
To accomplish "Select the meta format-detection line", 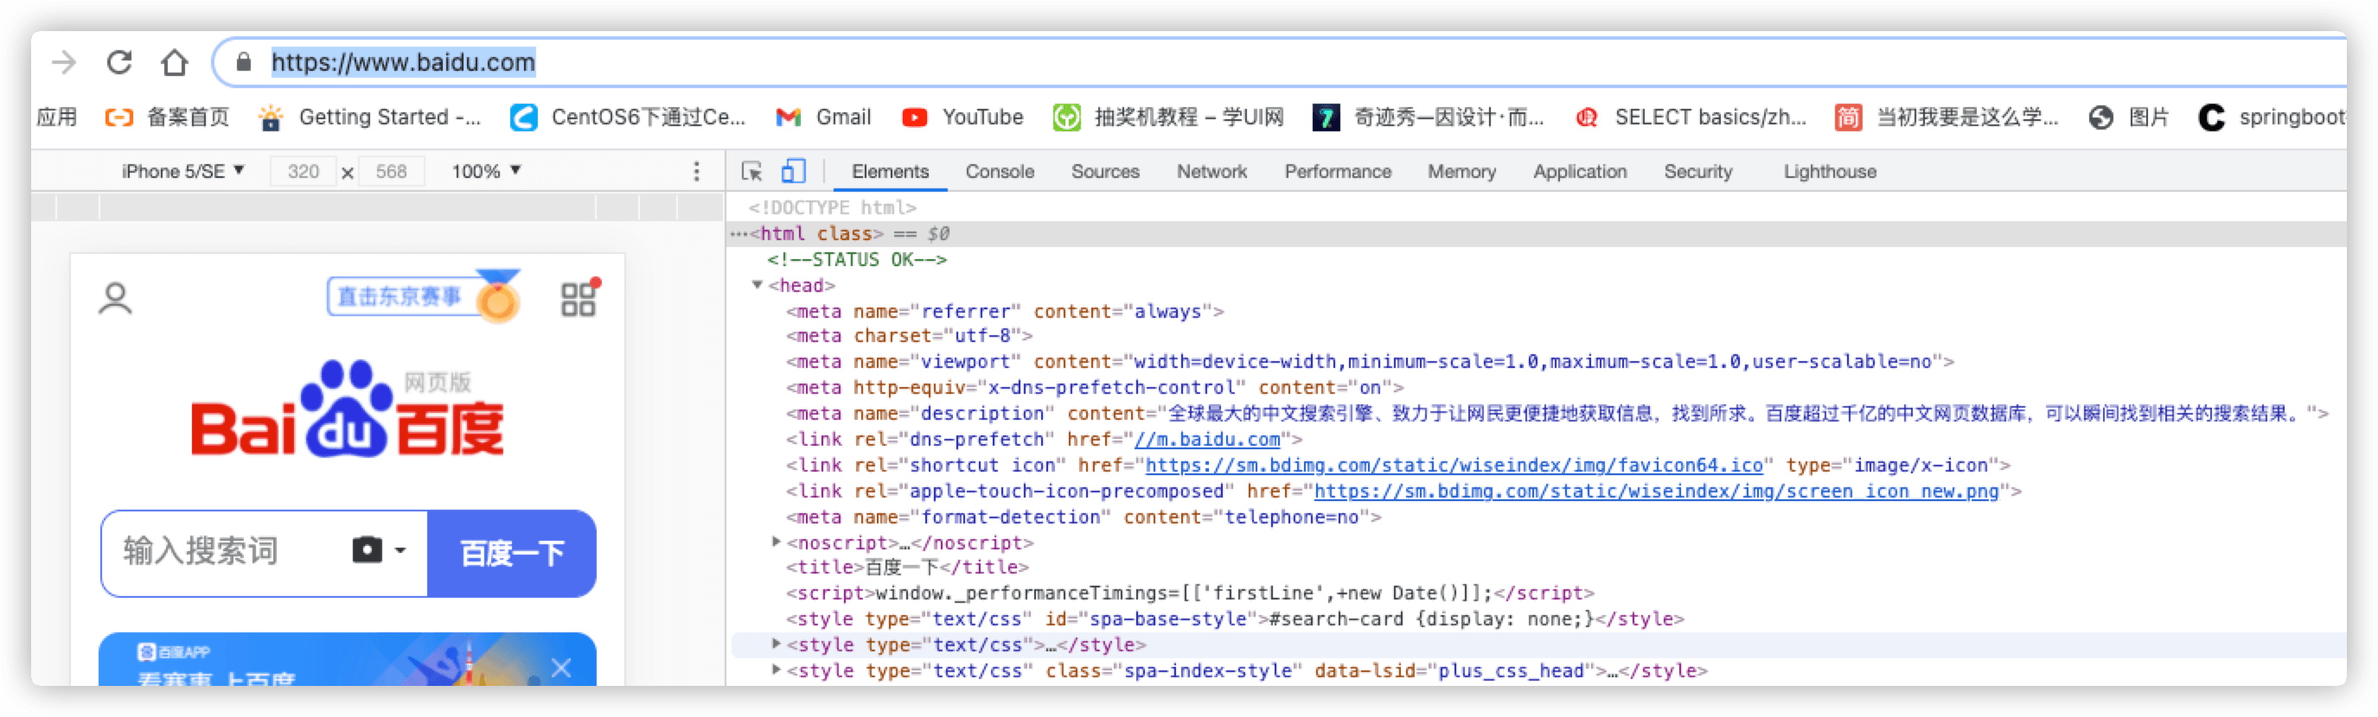I will 1083,517.
